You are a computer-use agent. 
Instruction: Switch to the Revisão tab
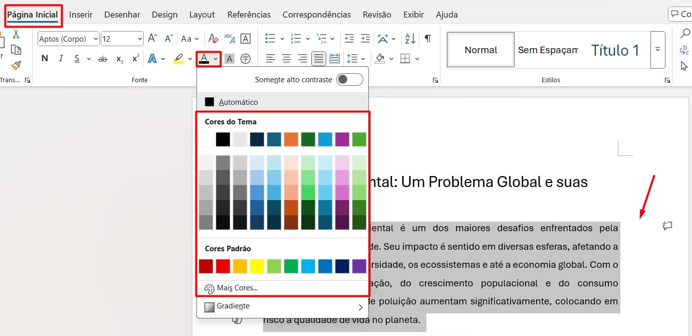[377, 15]
